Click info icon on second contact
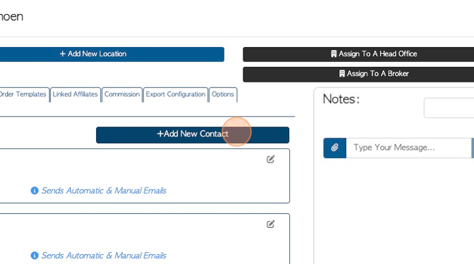The width and height of the screenshot is (474, 264). tap(35, 255)
